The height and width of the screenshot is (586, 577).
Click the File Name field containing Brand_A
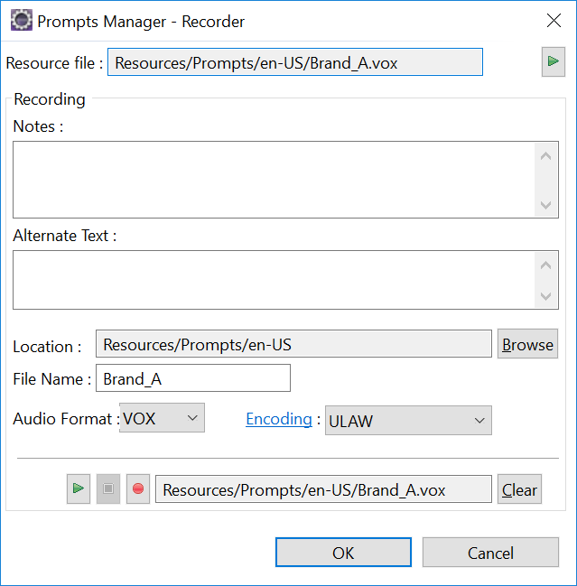pyautogui.click(x=193, y=378)
